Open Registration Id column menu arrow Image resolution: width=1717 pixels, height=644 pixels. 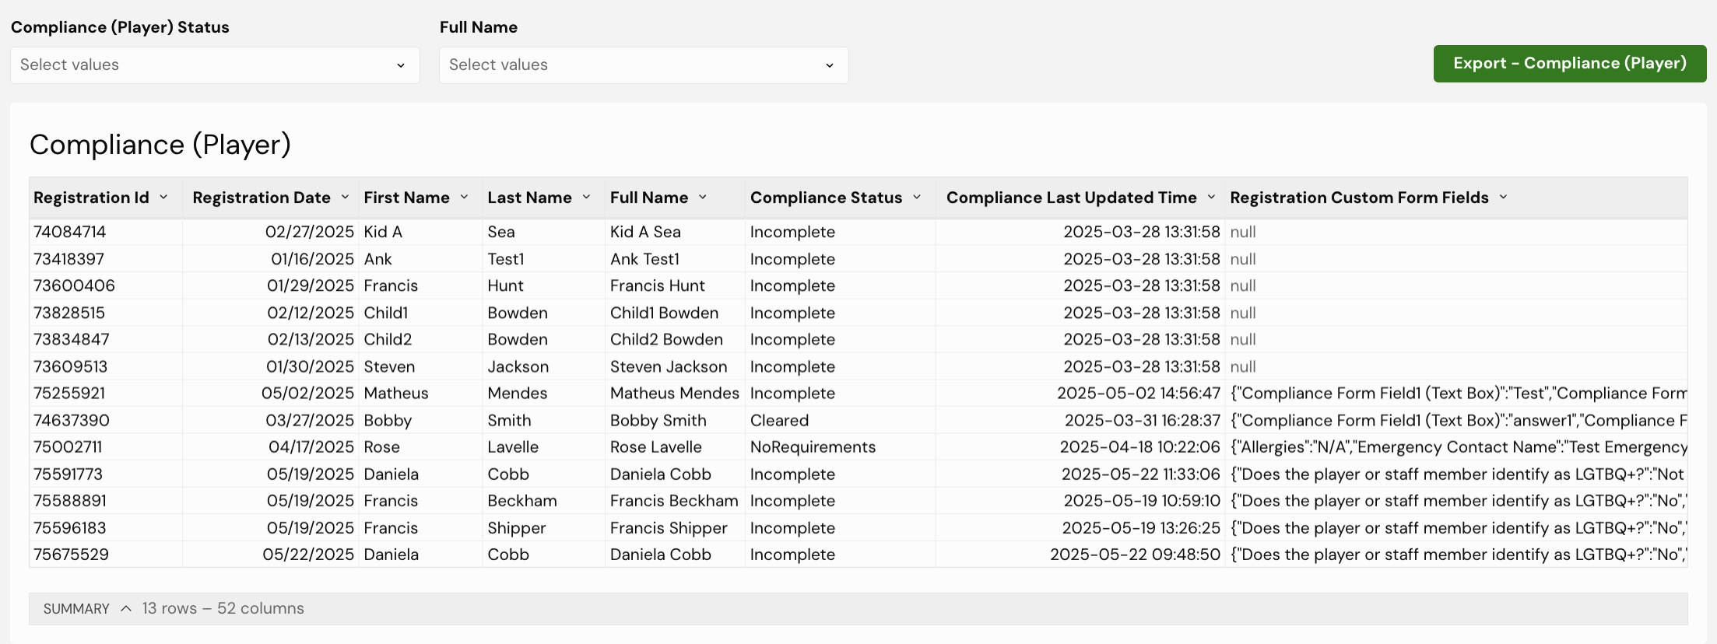(163, 198)
